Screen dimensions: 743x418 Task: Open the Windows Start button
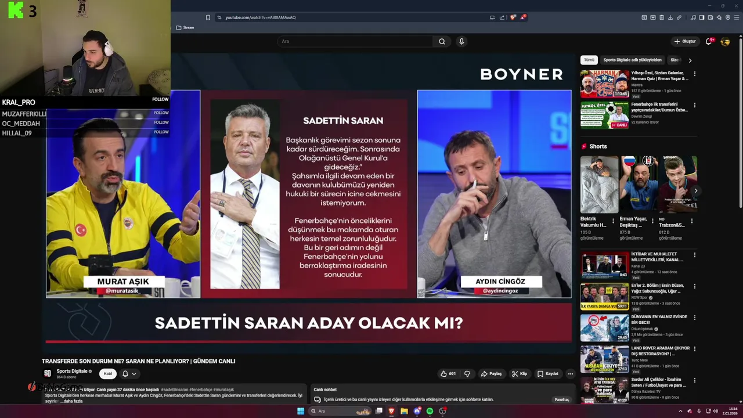point(301,411)
